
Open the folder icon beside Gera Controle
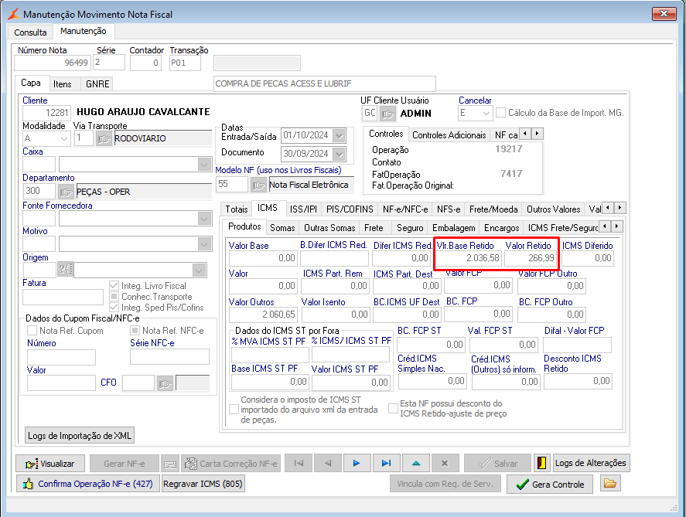pyautogui.click(x=611, y=485)
